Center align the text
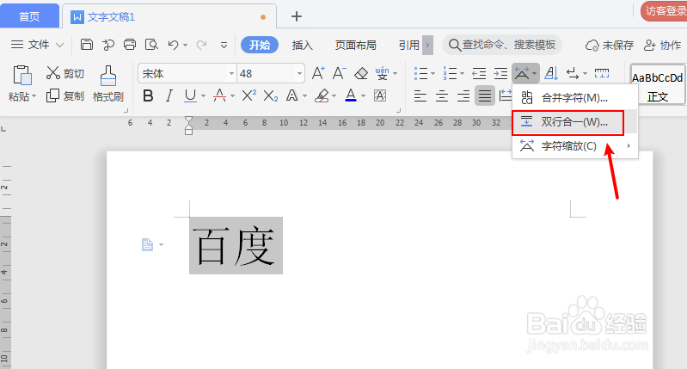Image resolution: width=687 pixels, height=369 pixels. click(x=442, y=95)
